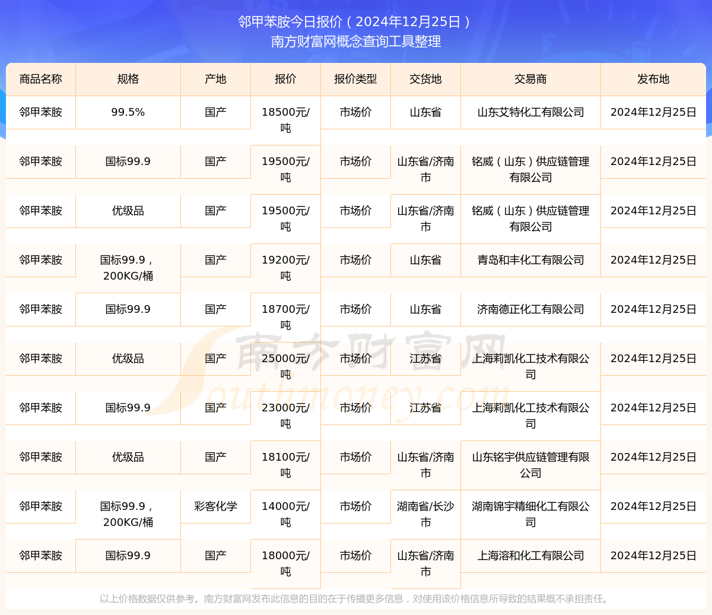Click trader '济南德正化工有限公司'
This screenshot has height=615, width=712.
pos(530,309)
